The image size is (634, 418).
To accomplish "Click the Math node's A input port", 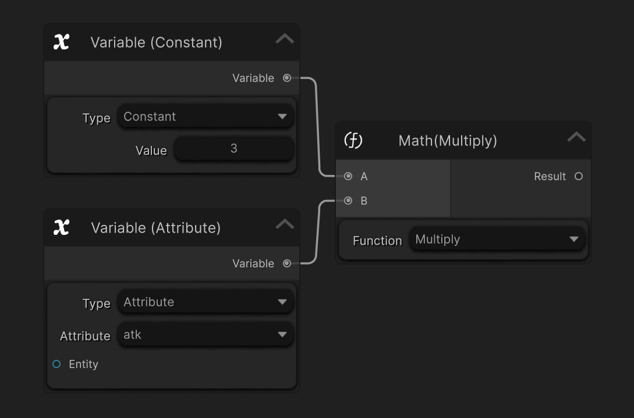I will click(x=348, y=176).
